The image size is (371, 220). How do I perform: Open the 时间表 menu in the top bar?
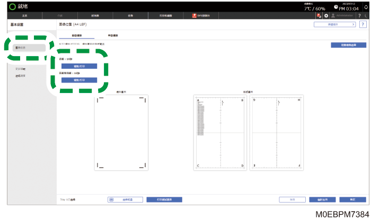tap(95, 15)
